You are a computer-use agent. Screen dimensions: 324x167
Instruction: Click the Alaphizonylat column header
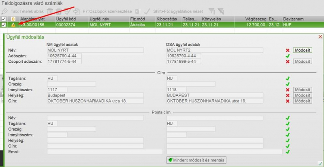click(37, 19)
